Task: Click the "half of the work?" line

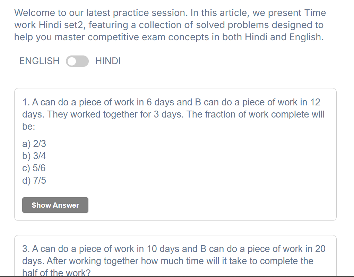Action: 56,273
